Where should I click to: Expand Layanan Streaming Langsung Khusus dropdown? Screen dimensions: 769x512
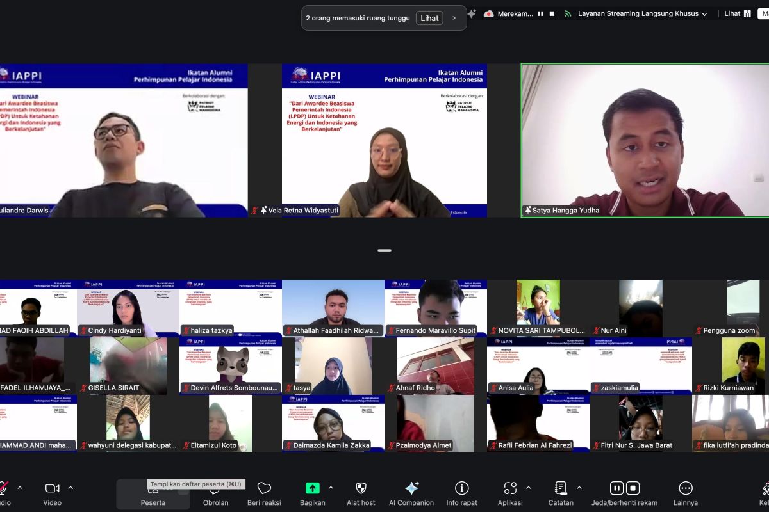(x=704, y=14)
